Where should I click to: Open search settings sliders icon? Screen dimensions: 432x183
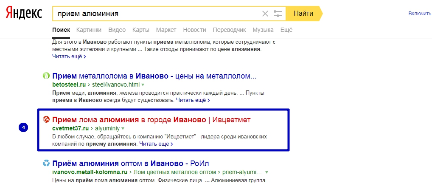pos(278,14)
